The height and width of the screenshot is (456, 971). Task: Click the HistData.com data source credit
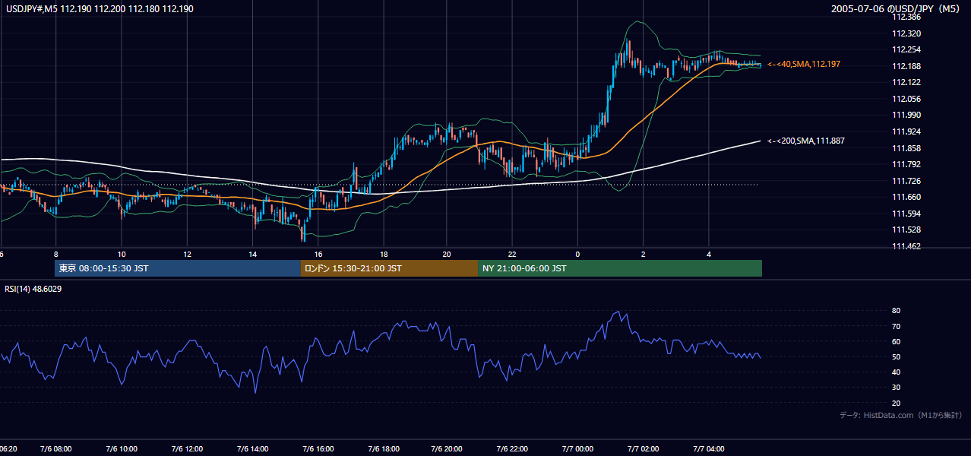[901, 415]
